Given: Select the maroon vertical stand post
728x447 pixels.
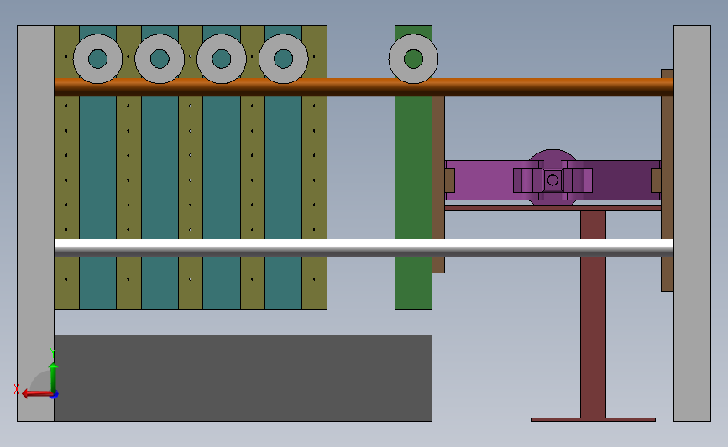Looking at the screenshot, I should pos(593,314).
